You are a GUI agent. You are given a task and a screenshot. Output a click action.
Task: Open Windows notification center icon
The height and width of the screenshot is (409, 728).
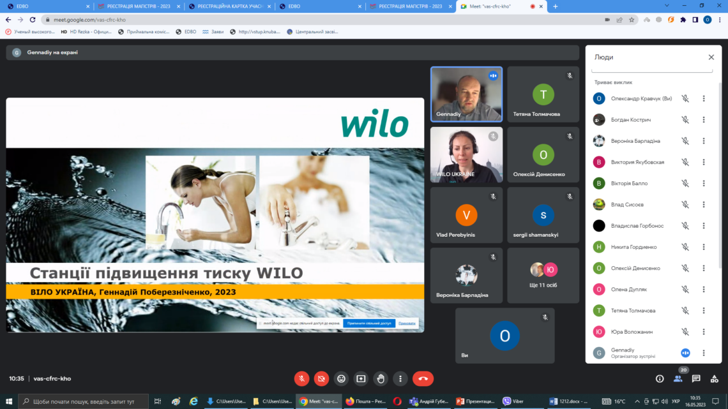[x=715, y=401]
